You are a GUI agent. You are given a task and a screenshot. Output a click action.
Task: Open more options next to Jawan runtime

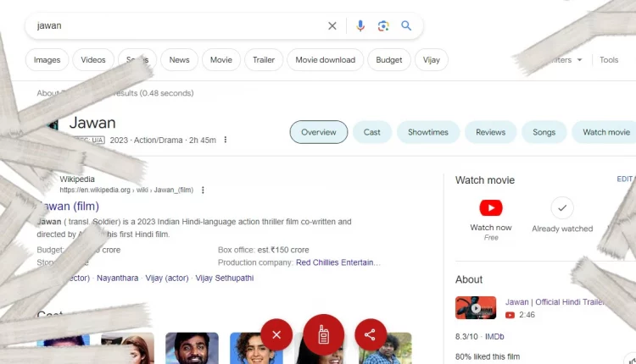pyautogui.click(x=226, y=140)
